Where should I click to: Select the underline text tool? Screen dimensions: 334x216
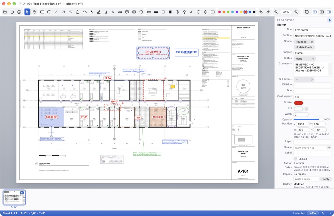tap(106, 12)
